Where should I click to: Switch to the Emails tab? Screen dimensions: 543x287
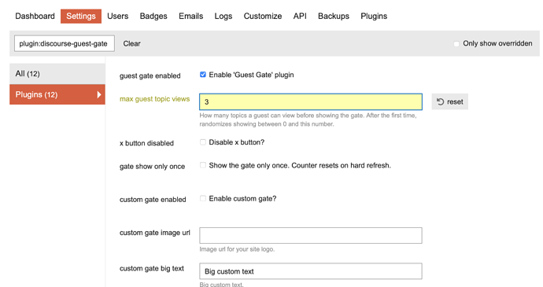[x=190, y=17]
